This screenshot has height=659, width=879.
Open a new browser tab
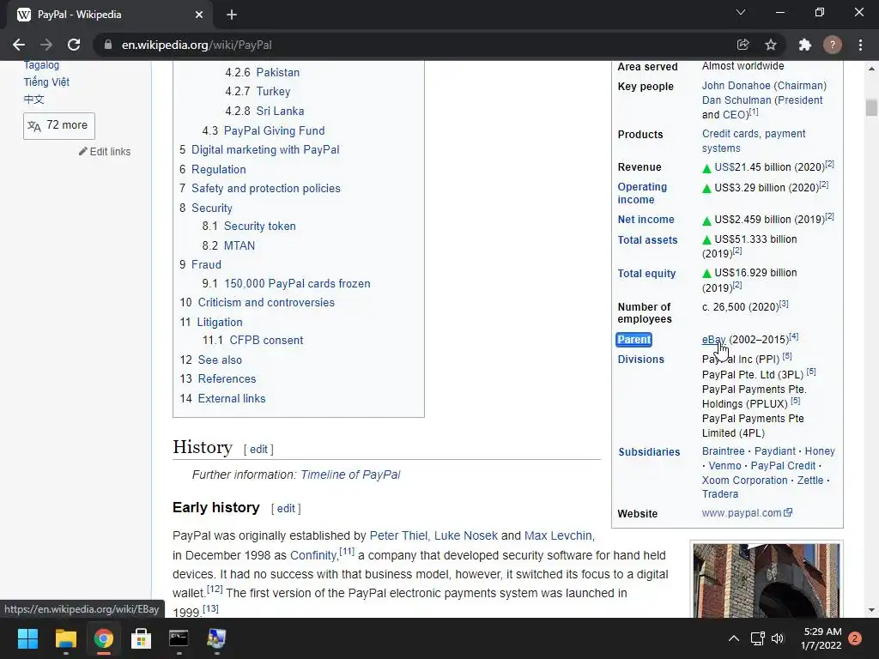[232, 15]
